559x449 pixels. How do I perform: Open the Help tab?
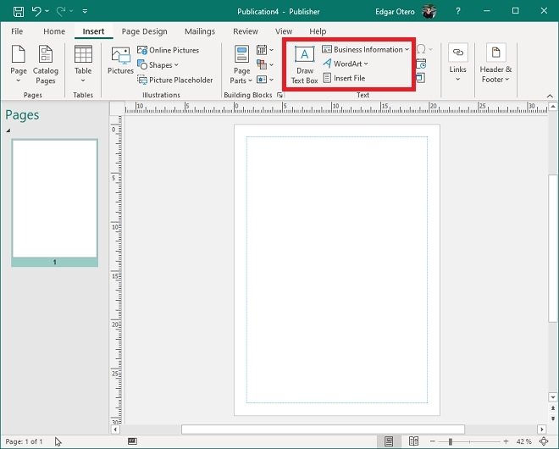(x=318, y=31)
